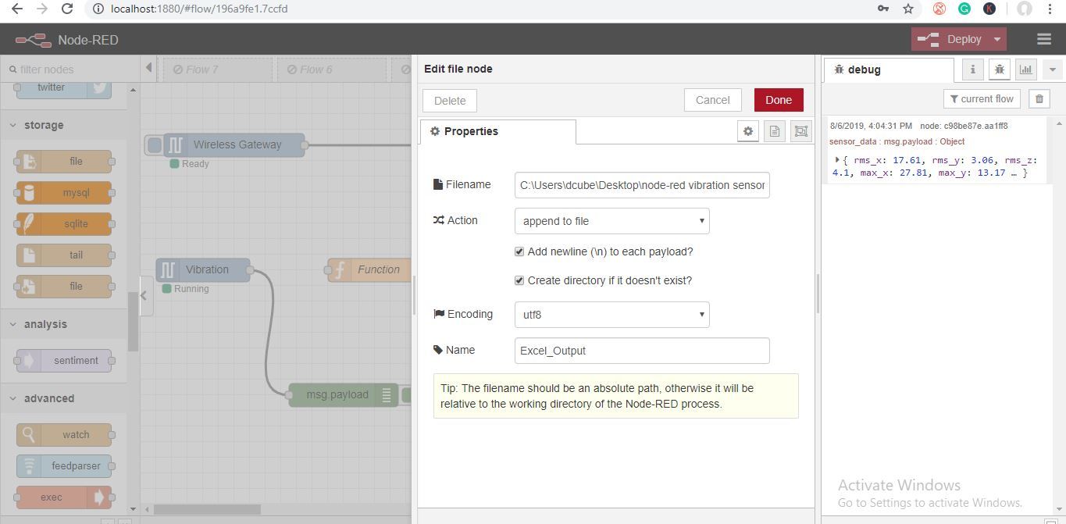Click Done to save file node

click(x=779, y=100)
